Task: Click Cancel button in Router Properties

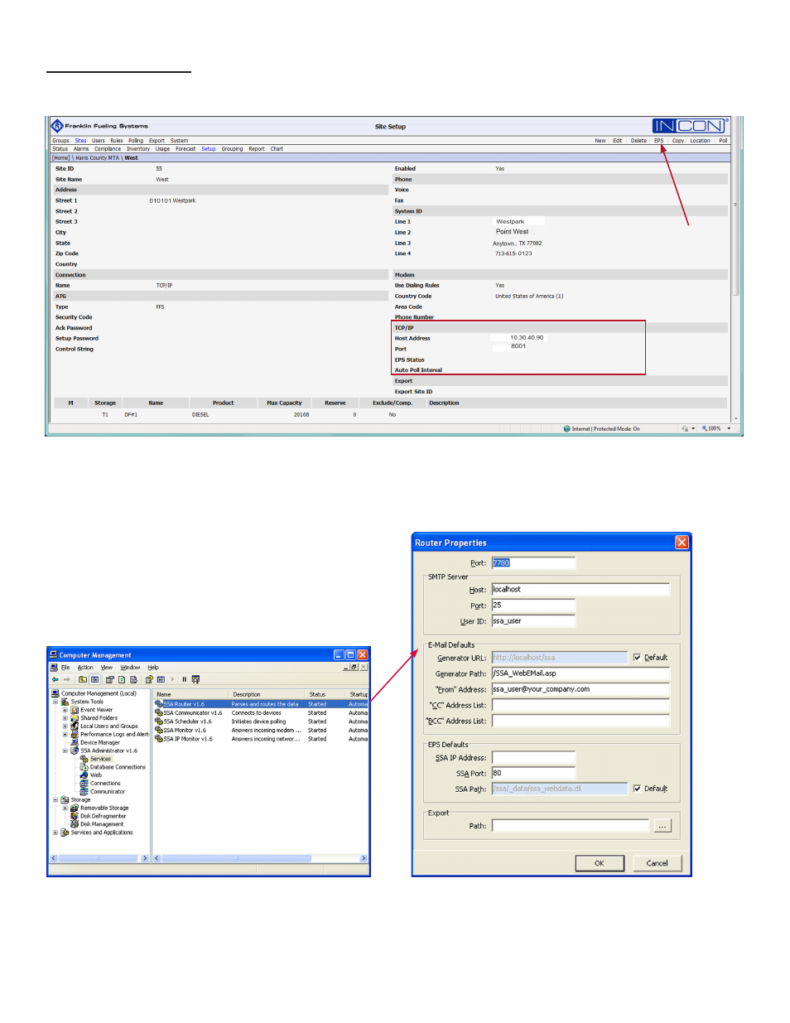Action: (658, 863)
